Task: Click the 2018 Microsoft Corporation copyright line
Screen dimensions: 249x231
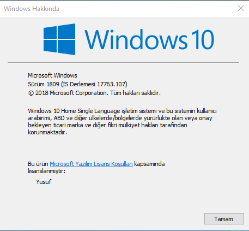Action: pos(94,93)
